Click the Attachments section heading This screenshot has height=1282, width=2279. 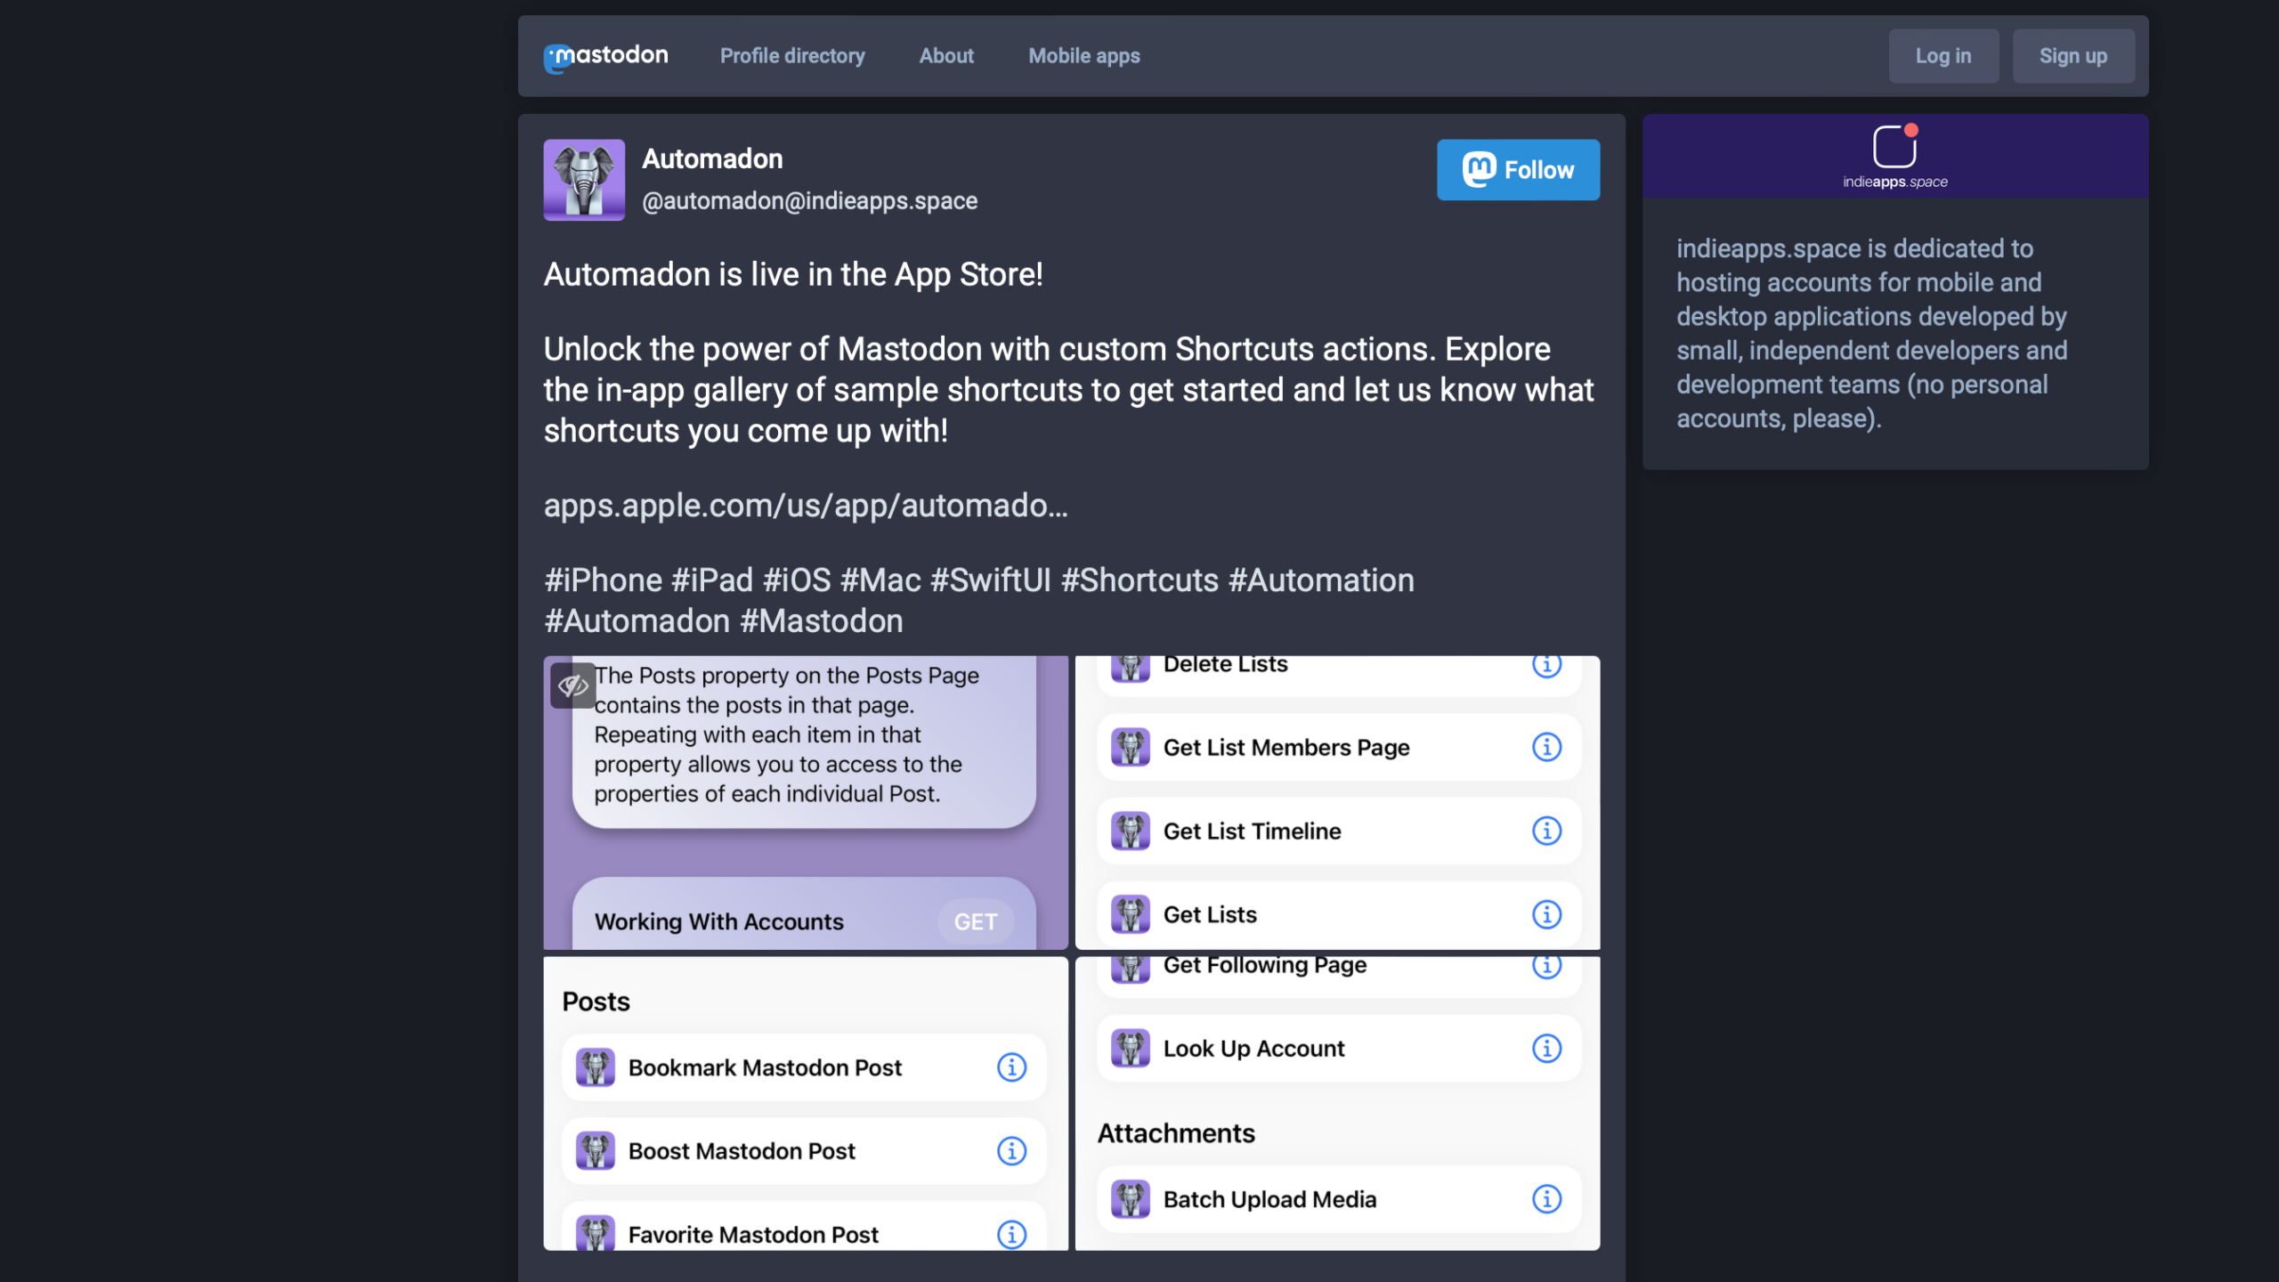click(x=1176, y=1133)
